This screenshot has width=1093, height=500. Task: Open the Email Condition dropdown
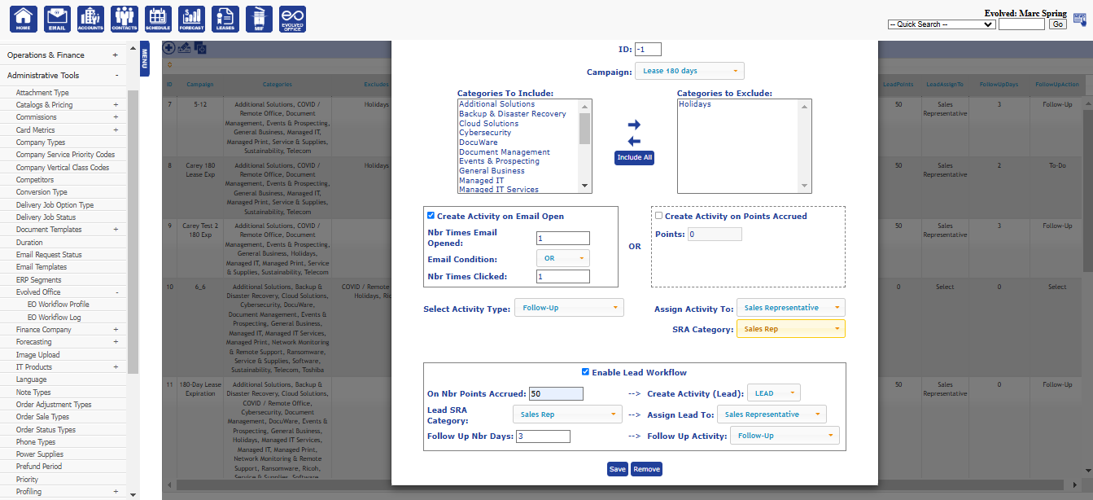(x=563, y=258)
